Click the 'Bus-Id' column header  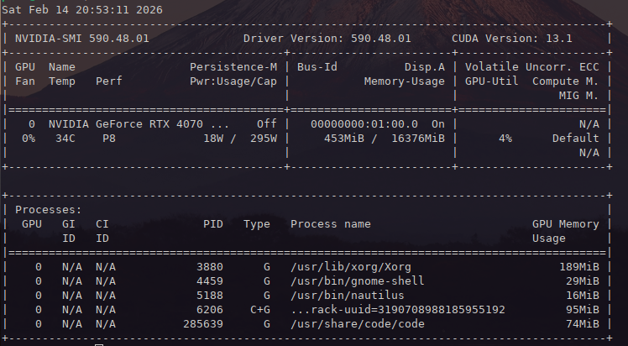point(317,67)
